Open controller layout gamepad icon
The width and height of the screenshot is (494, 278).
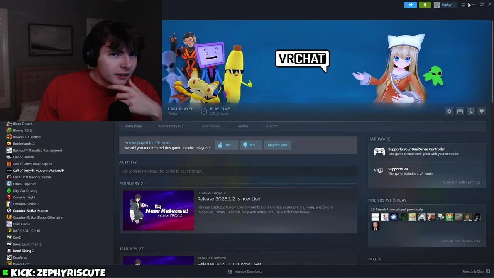pyautogui.click(x=460, y=111)
